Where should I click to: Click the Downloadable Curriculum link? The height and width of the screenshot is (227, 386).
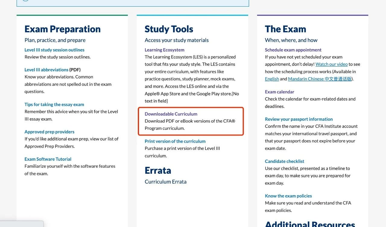pyautogui.click(x=171, y=114)
